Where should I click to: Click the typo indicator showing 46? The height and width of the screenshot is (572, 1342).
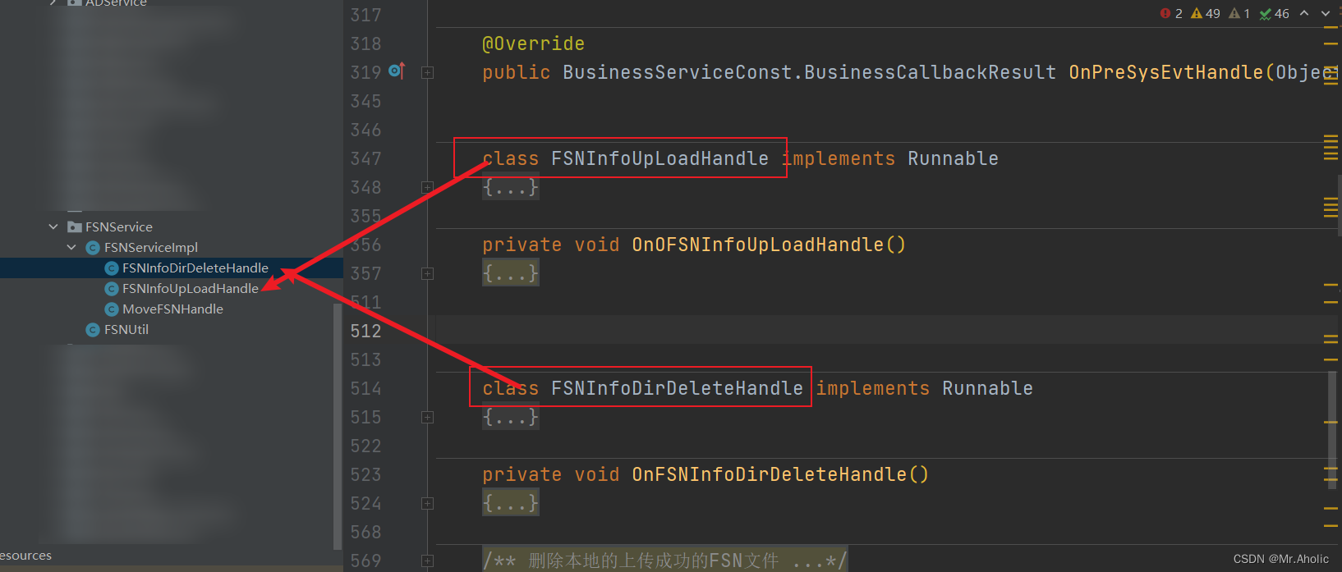click(1275, 13)
